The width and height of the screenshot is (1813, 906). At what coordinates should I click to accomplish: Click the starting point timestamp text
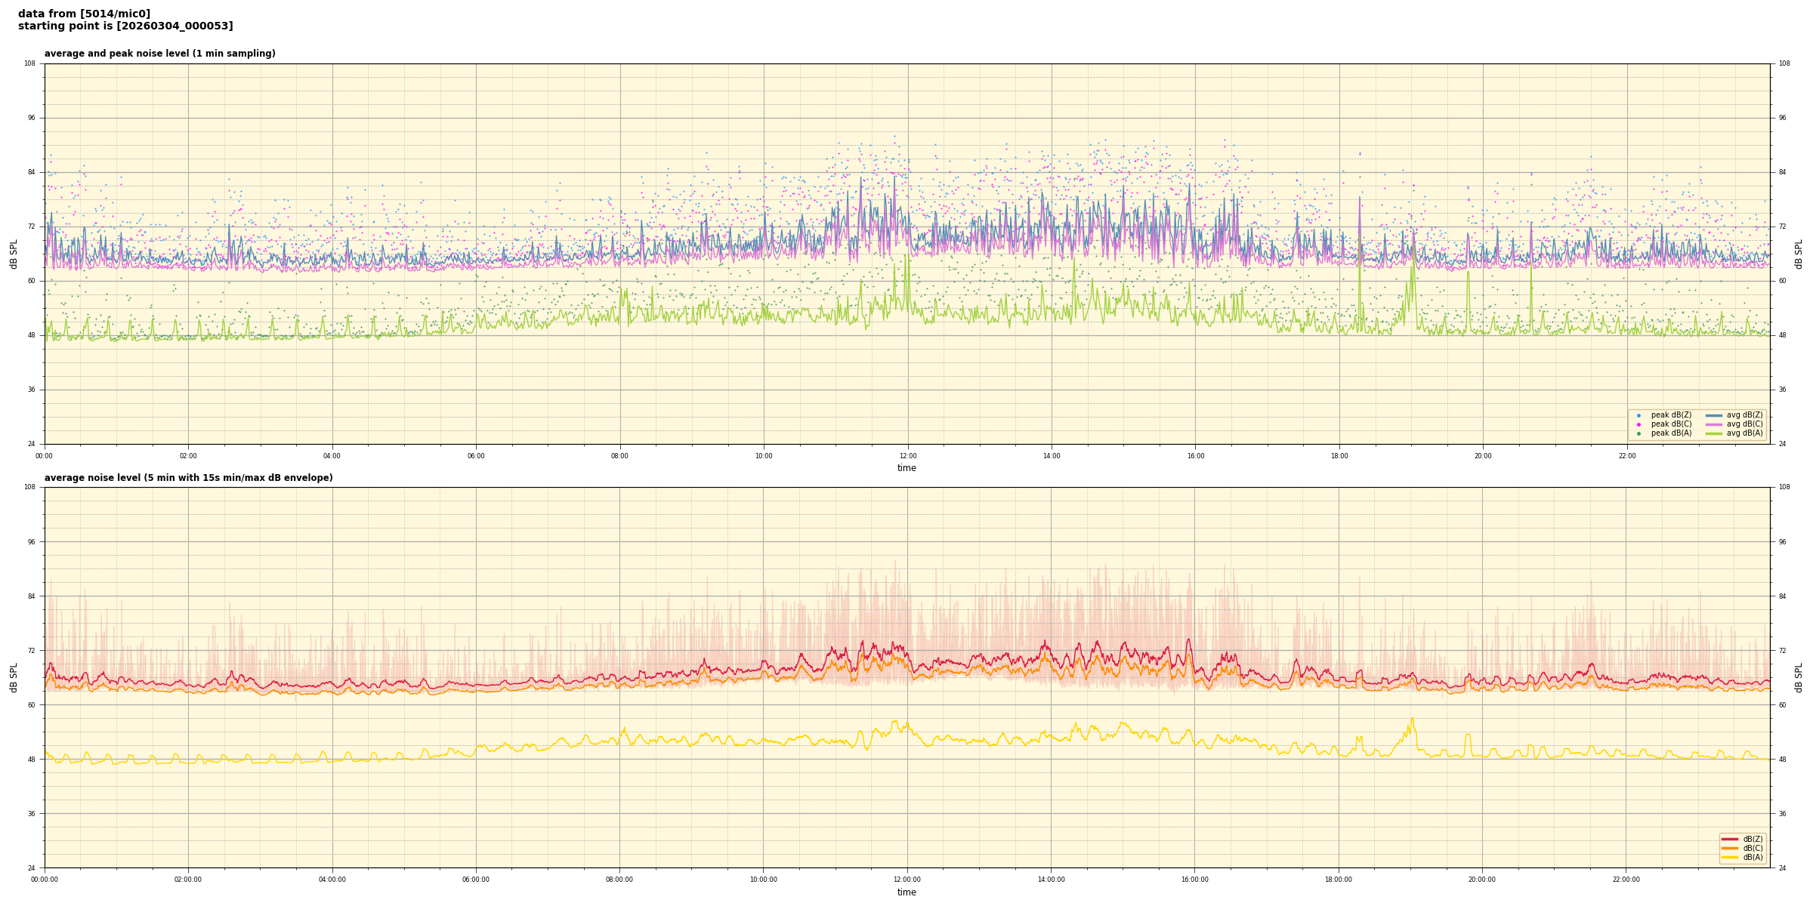point(125,26)
